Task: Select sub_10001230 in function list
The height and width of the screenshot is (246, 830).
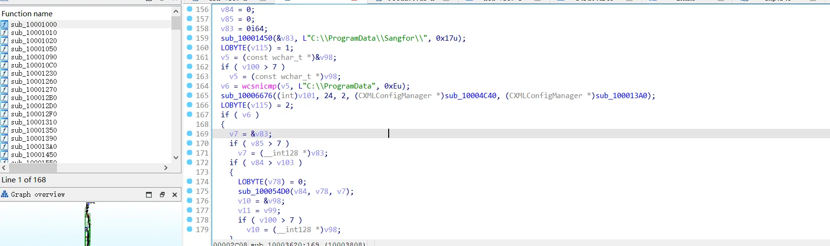Action: pos(34,73)
